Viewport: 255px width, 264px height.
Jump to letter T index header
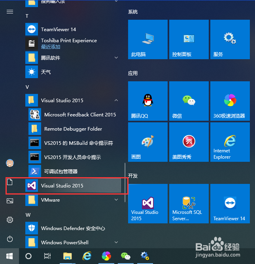27,16
